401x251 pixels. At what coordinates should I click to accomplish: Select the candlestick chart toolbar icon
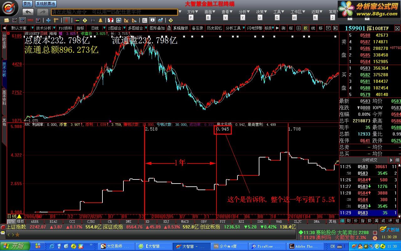click(x=23, y=20)
